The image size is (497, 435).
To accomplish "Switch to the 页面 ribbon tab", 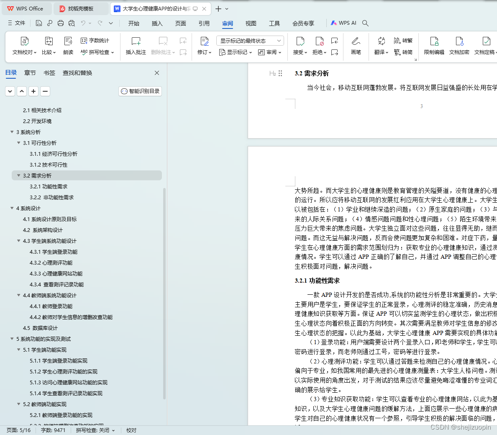I will point(180,23).
